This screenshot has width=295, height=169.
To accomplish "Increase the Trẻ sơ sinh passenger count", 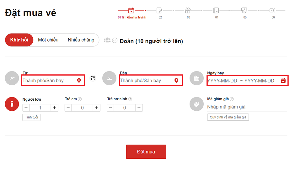I will point(139,108).
